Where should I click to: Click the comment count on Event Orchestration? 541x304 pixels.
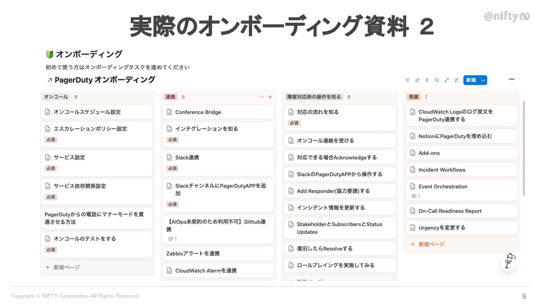click(416, 196)
